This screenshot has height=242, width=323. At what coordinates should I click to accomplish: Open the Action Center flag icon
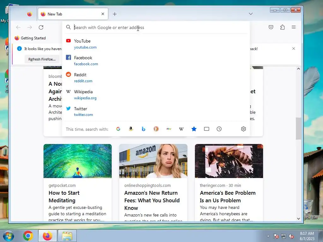(276, 236)
